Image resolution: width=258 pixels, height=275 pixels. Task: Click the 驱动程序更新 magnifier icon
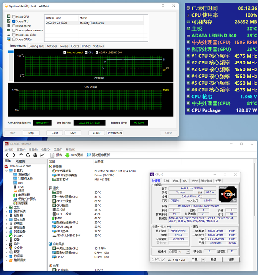[x=88, y=155]
